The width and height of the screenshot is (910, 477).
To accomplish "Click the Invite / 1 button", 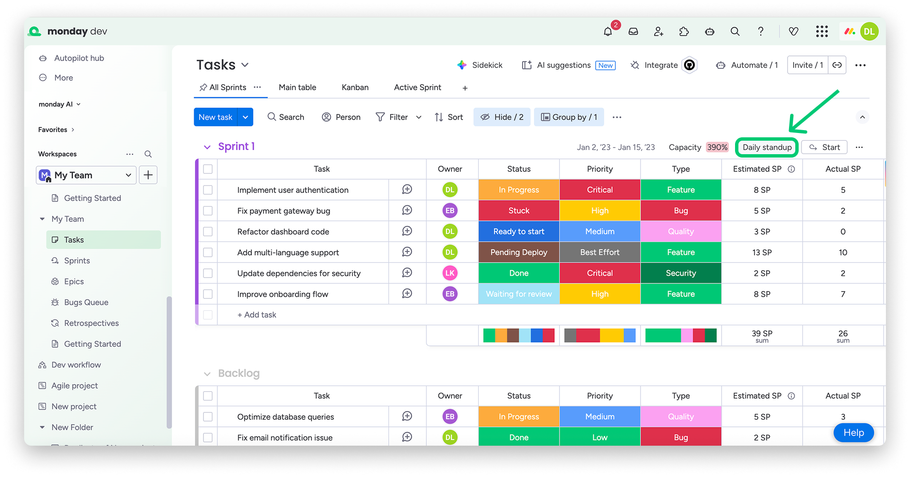I will pos(808,65).
